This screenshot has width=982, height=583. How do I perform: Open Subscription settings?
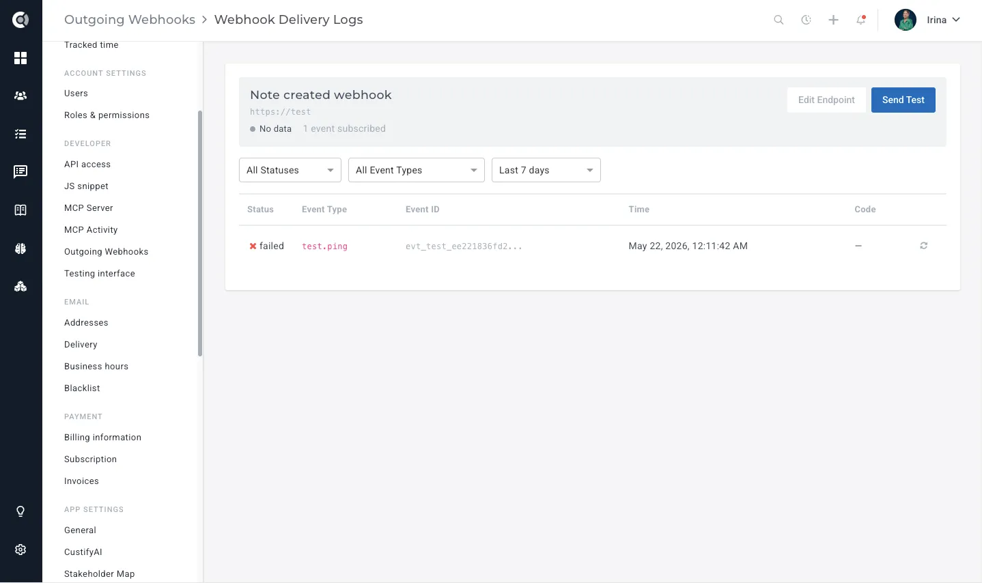pos(90,459)
